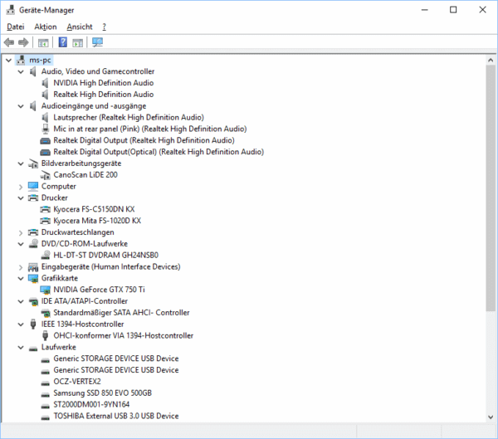This screenshot has width=498, height=439.
Task: Select Realtek High Definition Audio under Gamecontroller
Action: click(x=103, y=95)
